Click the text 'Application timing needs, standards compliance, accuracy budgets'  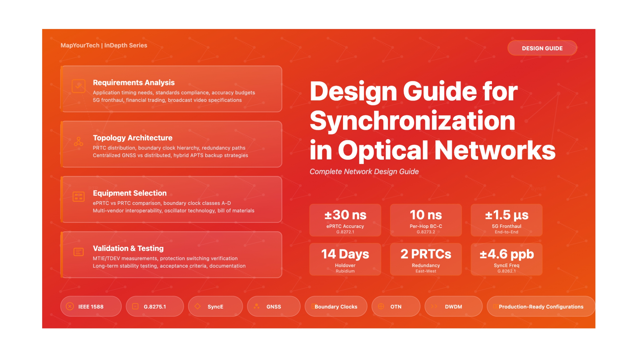(174, 93)
